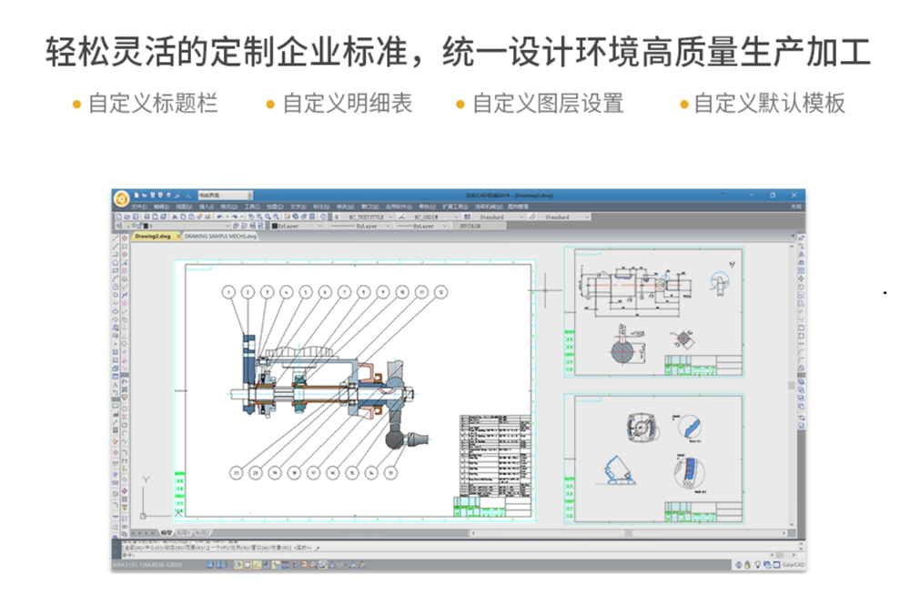This screenshot has width=910, height=606.
Task: Toggle Object Snap Tracking in status bar
Action: point(258,565)
